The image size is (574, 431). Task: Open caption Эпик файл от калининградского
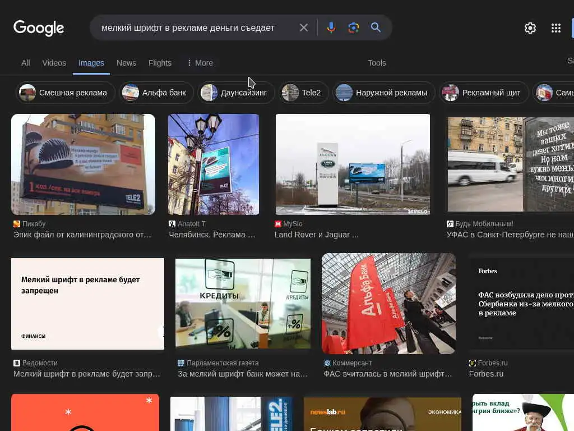82,235
